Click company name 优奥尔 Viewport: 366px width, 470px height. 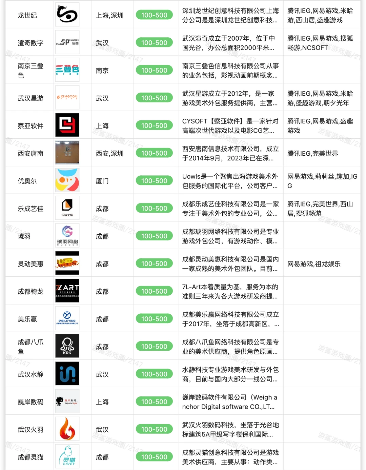[27, 181]
